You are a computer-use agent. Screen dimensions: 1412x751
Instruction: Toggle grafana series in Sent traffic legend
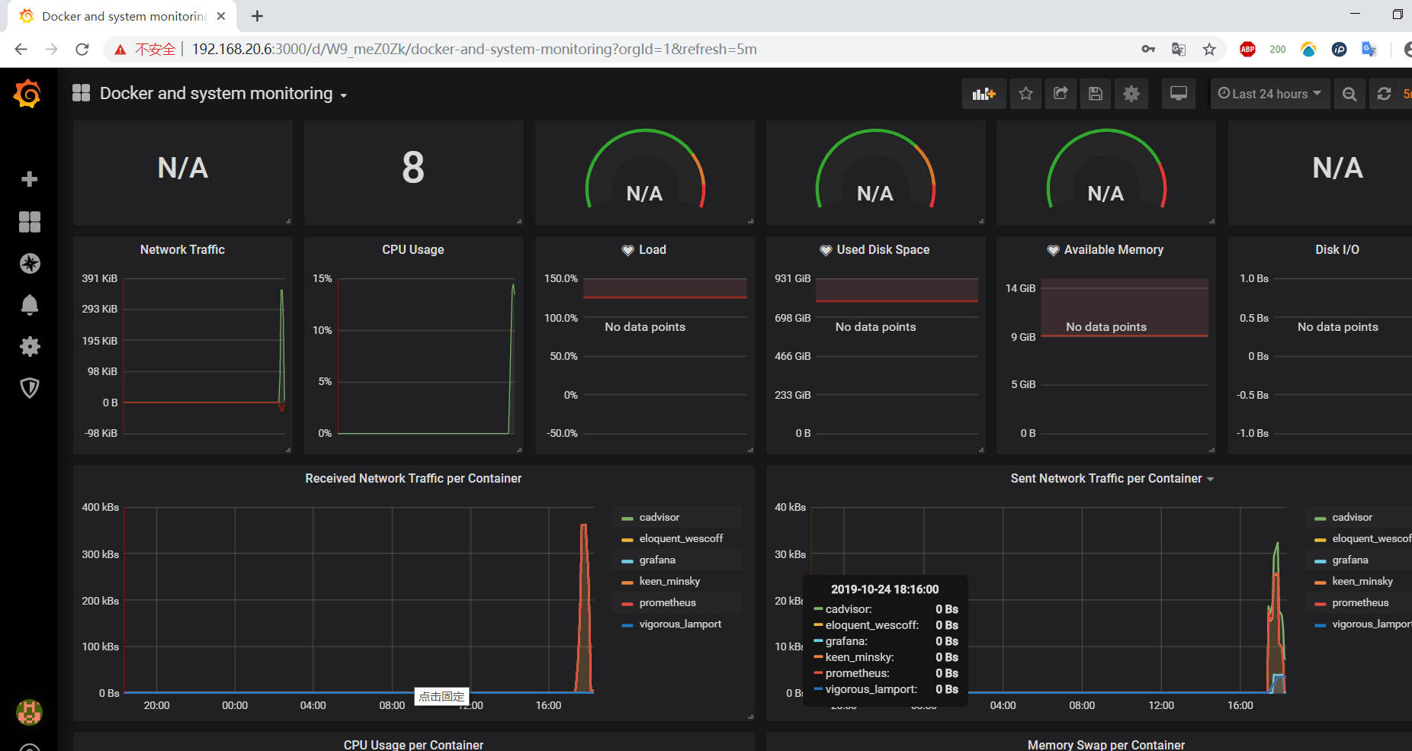pyautogui.click(x=1350, y=560)
